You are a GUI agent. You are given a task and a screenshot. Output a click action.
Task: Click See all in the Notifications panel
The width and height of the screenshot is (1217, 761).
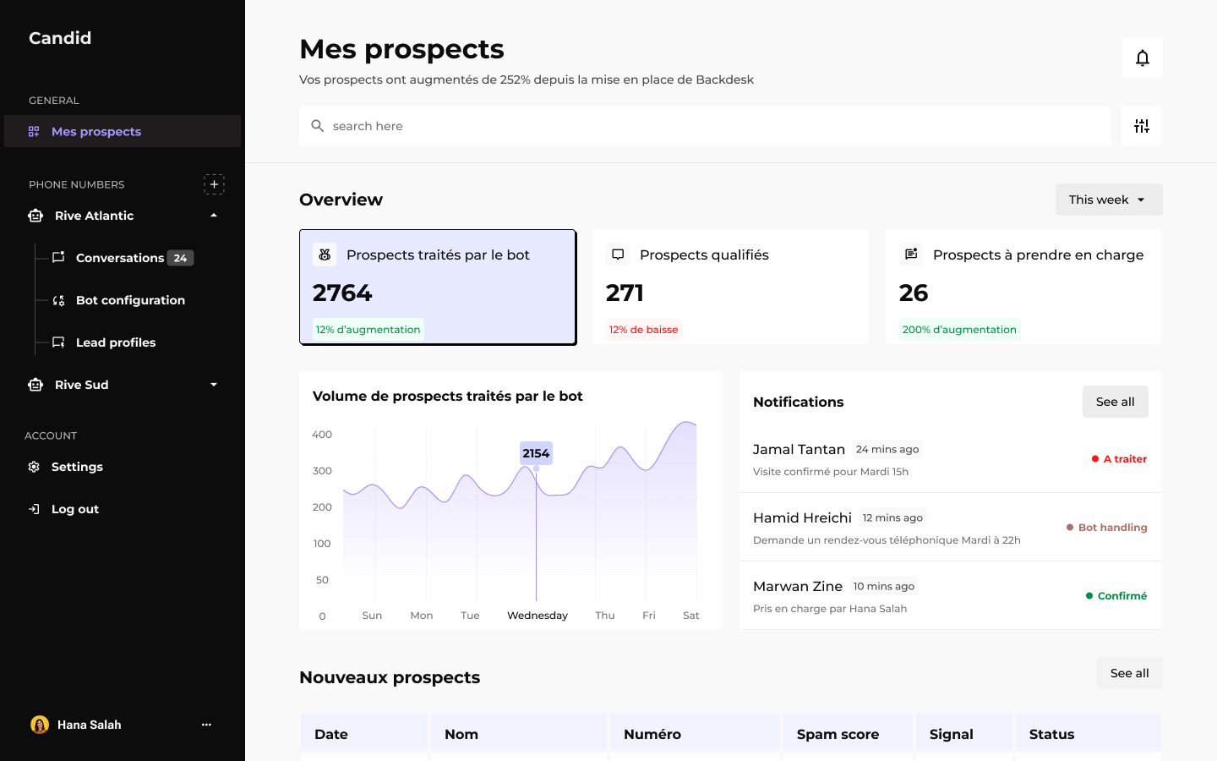(x=1115, y=402)
